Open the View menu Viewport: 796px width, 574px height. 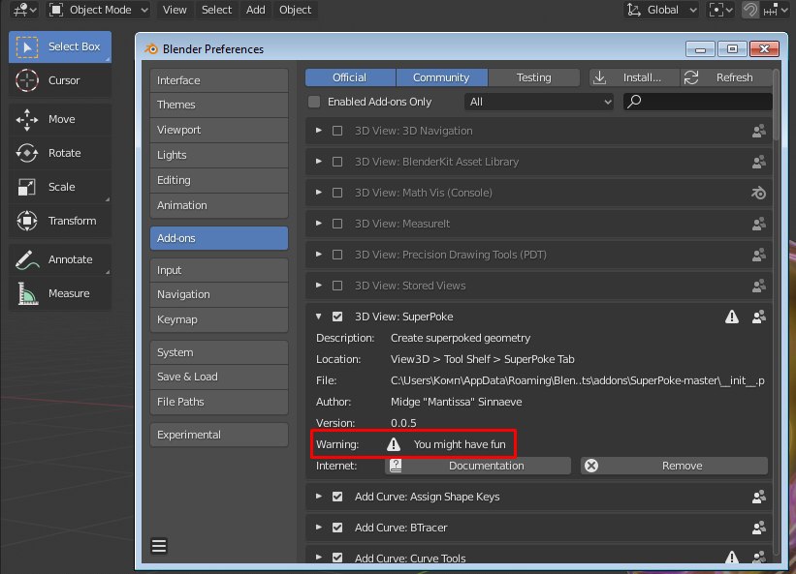pos(175,10)
